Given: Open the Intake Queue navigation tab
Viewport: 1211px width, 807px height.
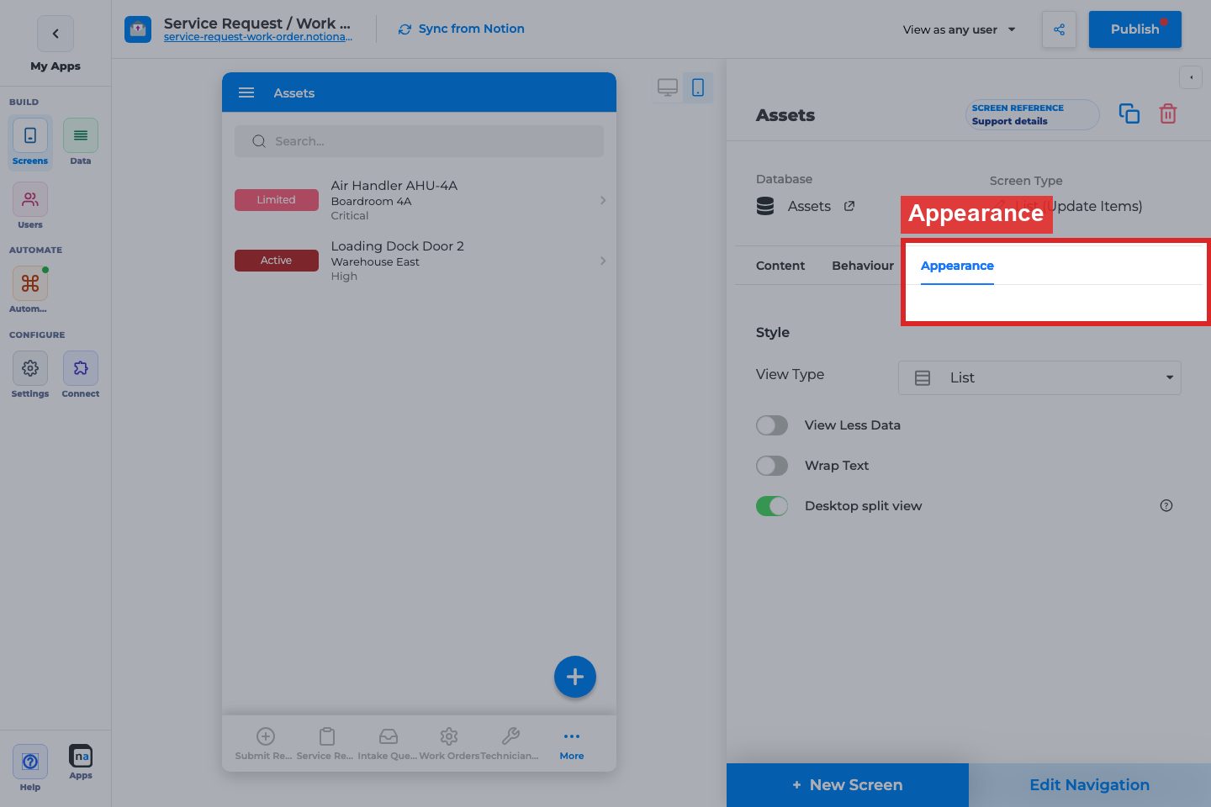Looking at the screenshot, I should 388,744.
